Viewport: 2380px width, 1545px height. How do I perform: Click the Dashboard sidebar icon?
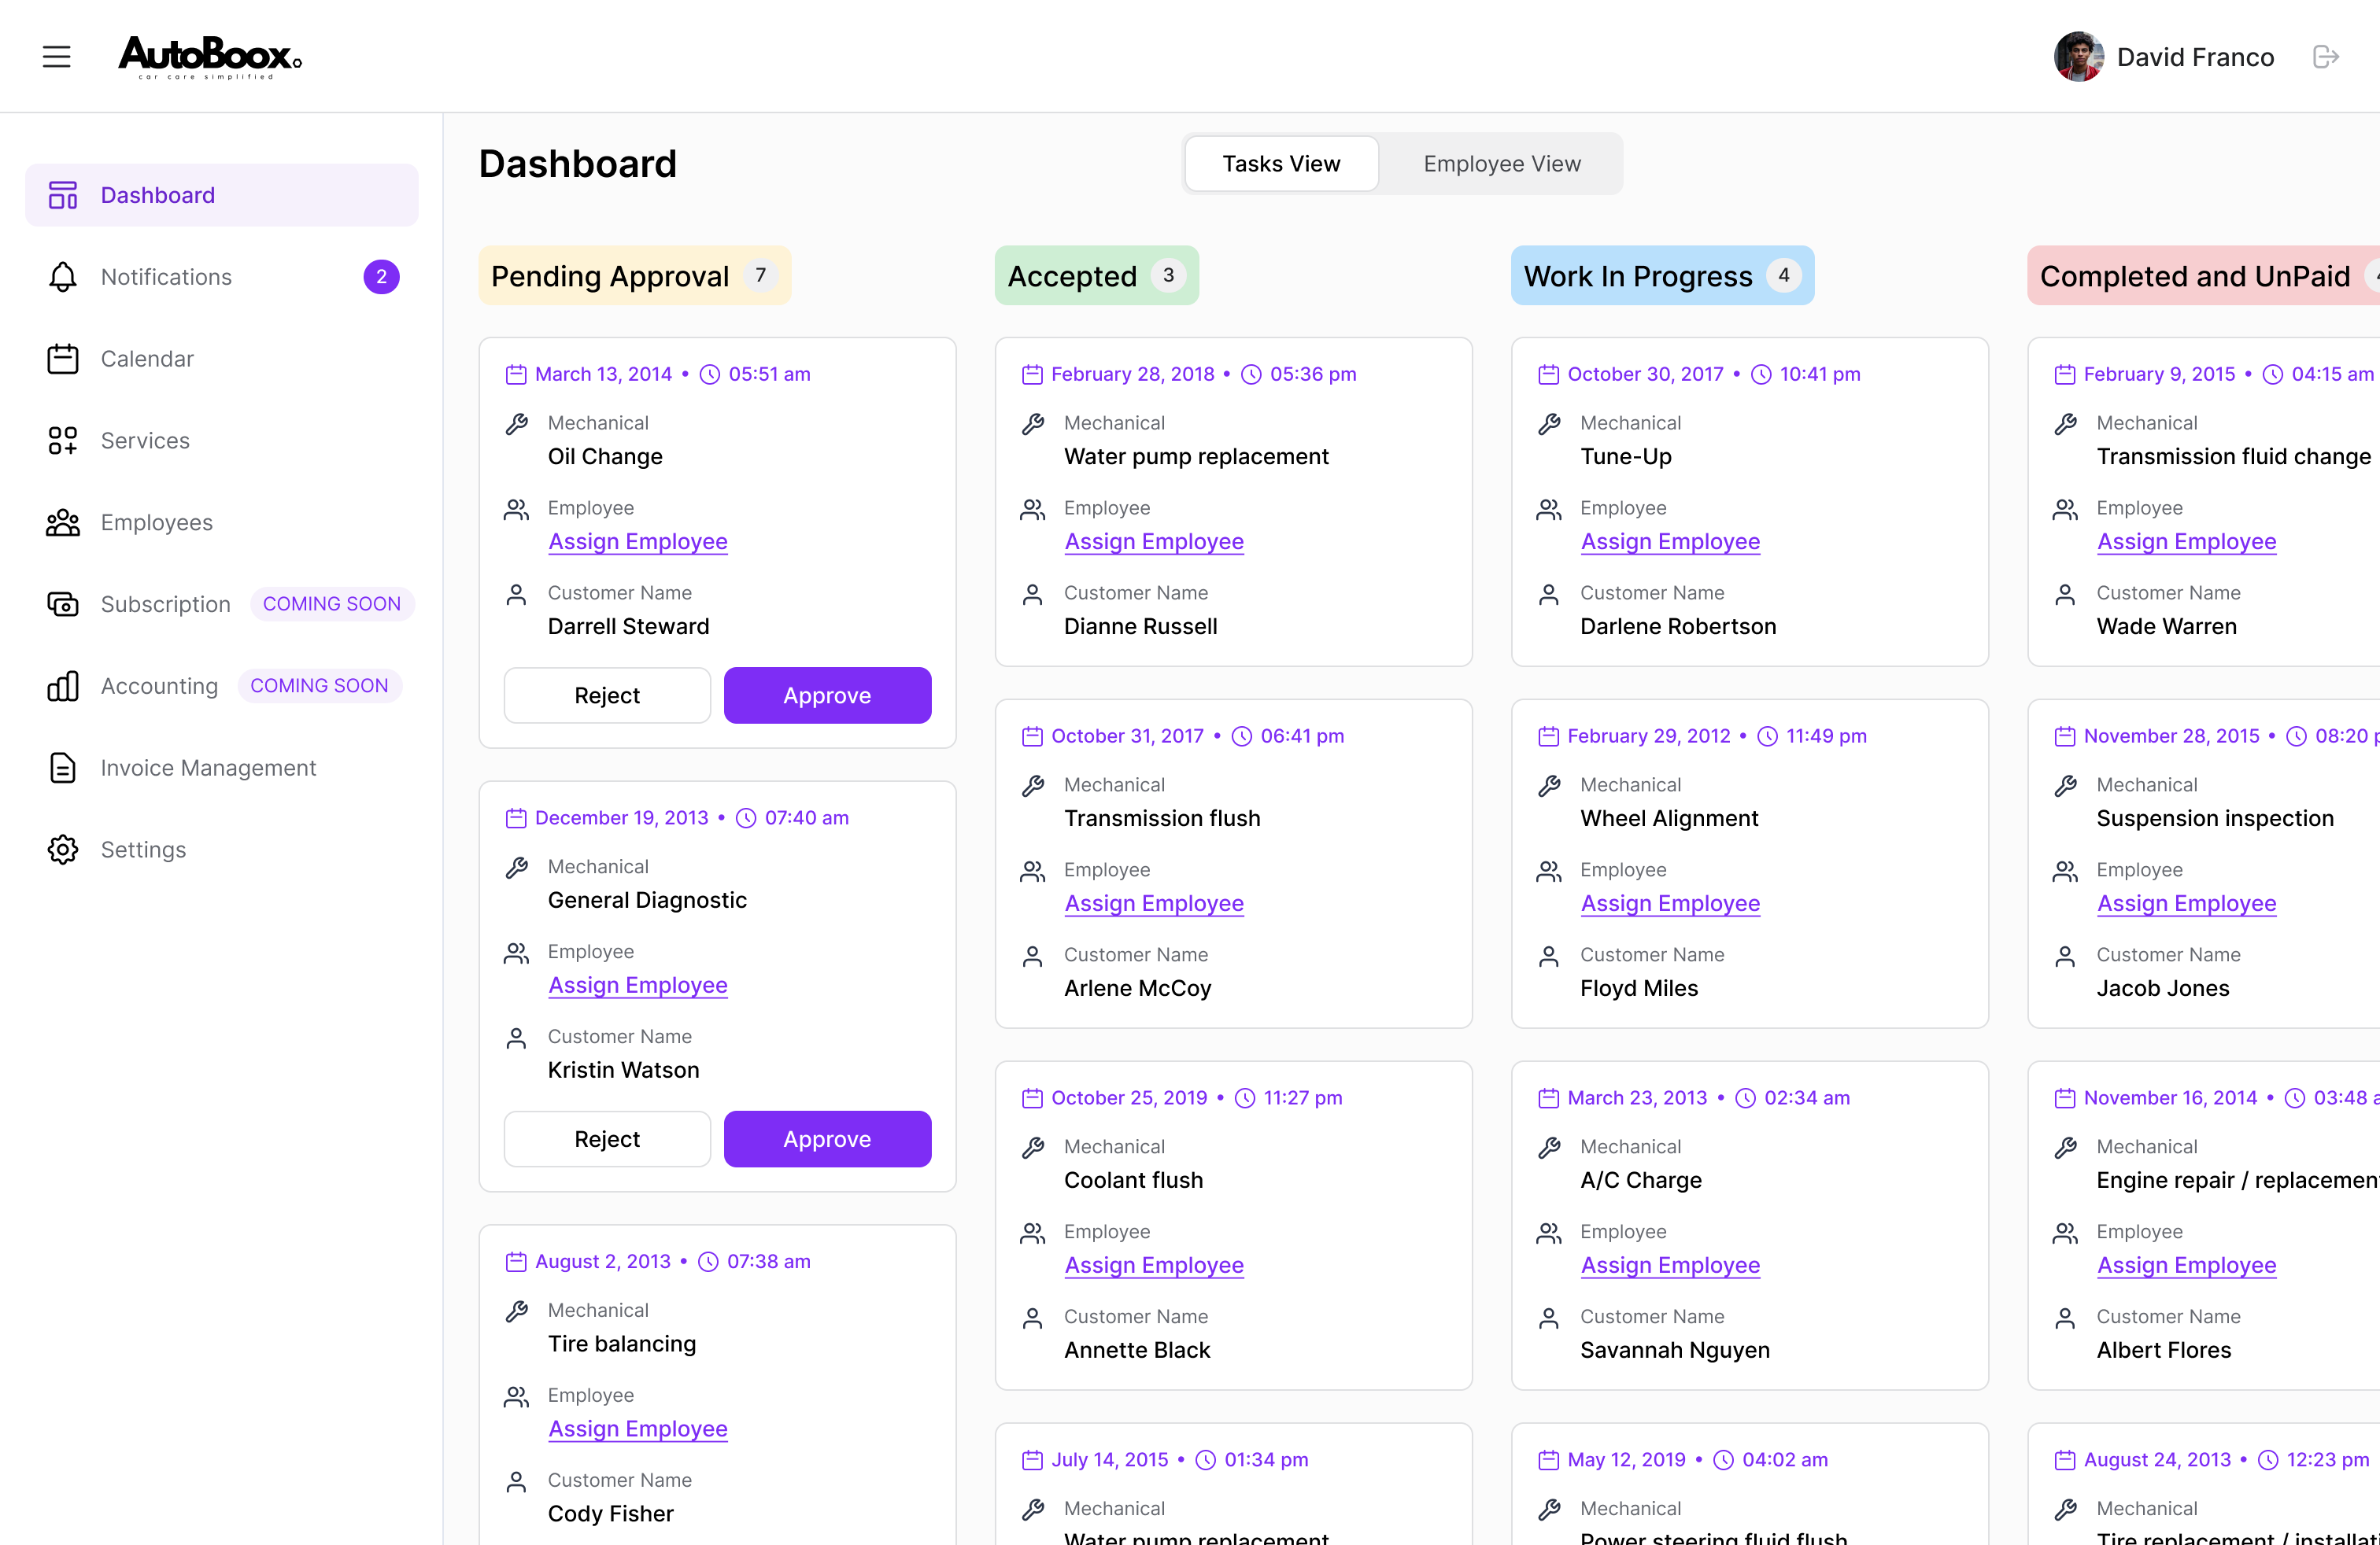click(x=63, y=195)
